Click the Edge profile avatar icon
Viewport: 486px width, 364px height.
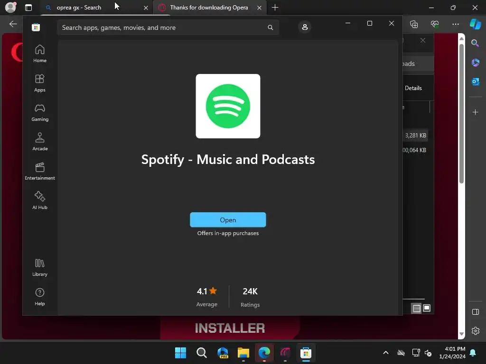click(11, 7)
